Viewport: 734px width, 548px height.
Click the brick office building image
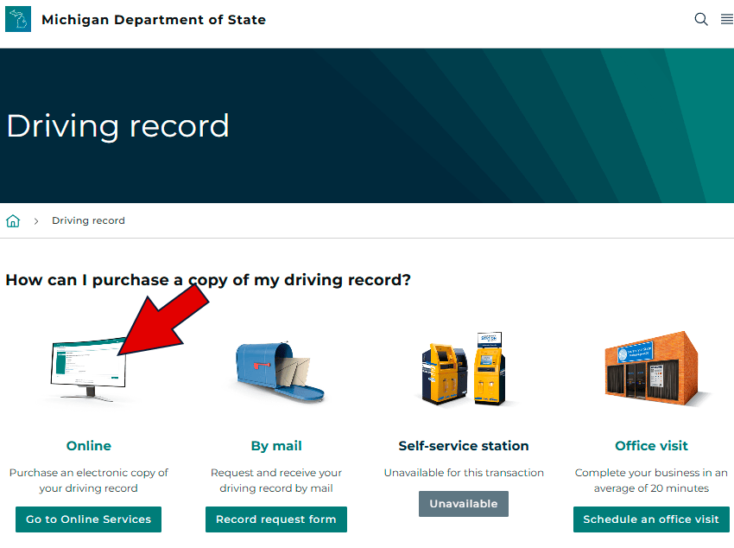652,368
